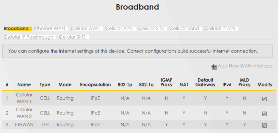Screen dimensions: 278x133
Task: Click the Encapsulation column header
Action: [x=95, y=85]
